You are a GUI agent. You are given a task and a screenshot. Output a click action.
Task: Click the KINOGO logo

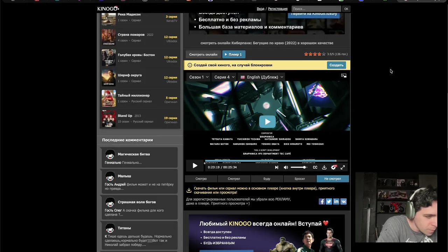(x=108, y=8)
